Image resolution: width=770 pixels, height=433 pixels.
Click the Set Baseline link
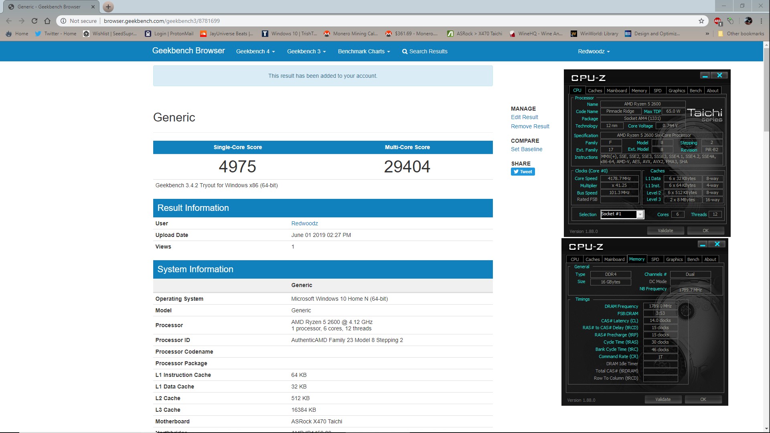click(x=526, y=149)
